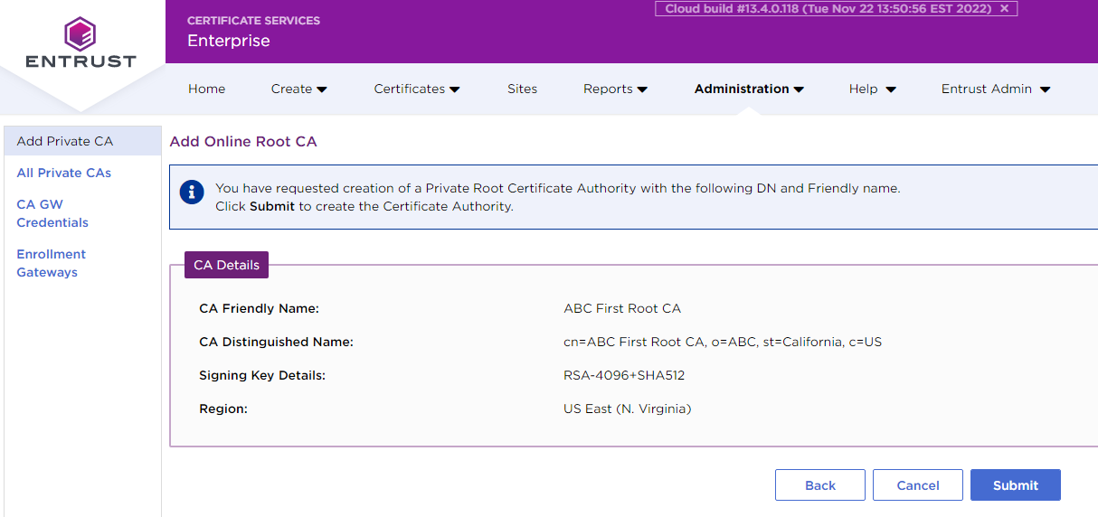The height and width of the screenshot is (517, 1098).
Task: Click the Entrust logo
Action: (80, 43)
